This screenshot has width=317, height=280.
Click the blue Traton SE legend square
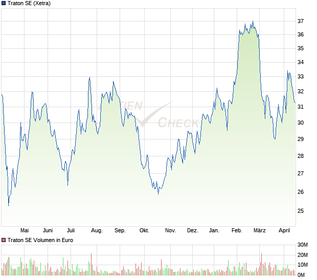tap(4, 3)
